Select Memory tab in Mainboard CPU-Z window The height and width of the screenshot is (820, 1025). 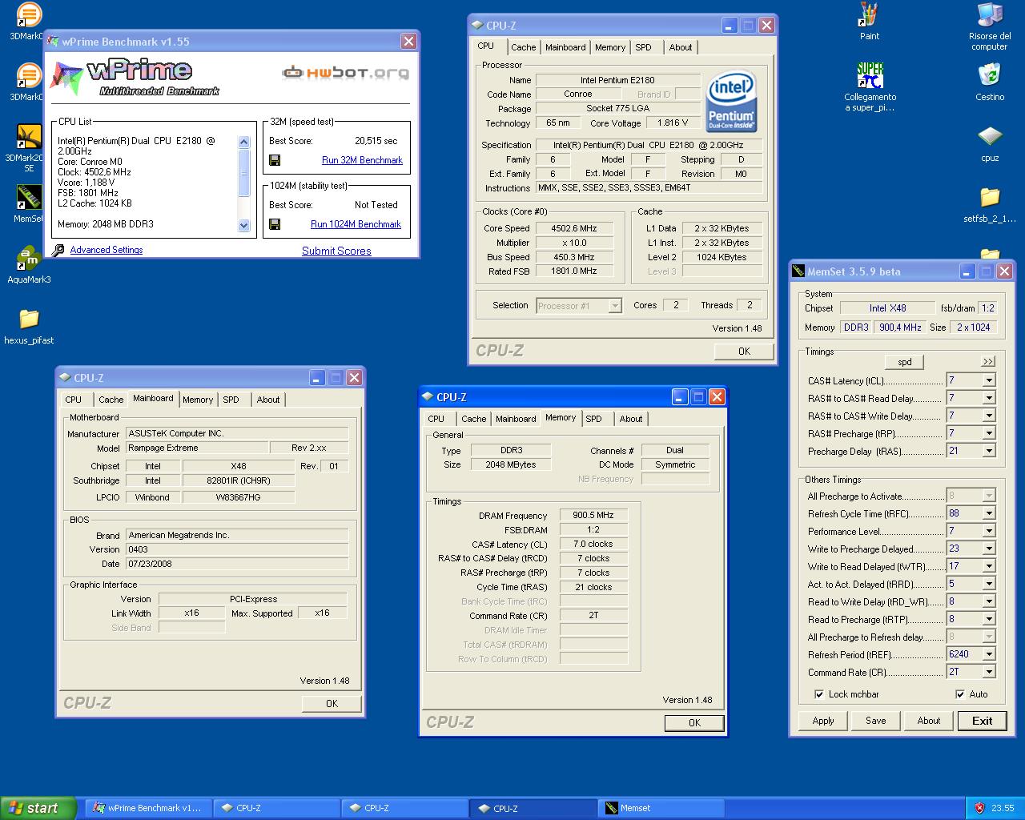pyautogui.click(x=198, y=400)
